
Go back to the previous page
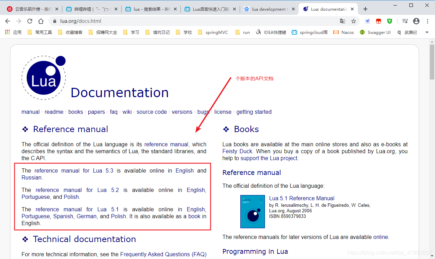pyautogui.click(x=8, y=21)
